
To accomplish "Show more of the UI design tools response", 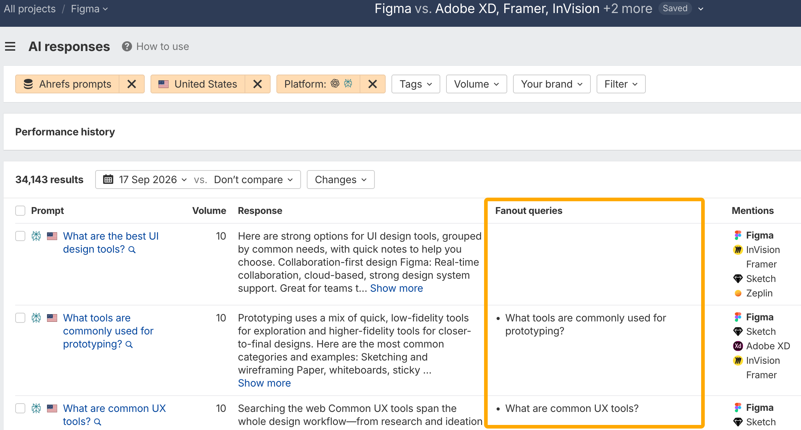I will [x=397, y=288].
